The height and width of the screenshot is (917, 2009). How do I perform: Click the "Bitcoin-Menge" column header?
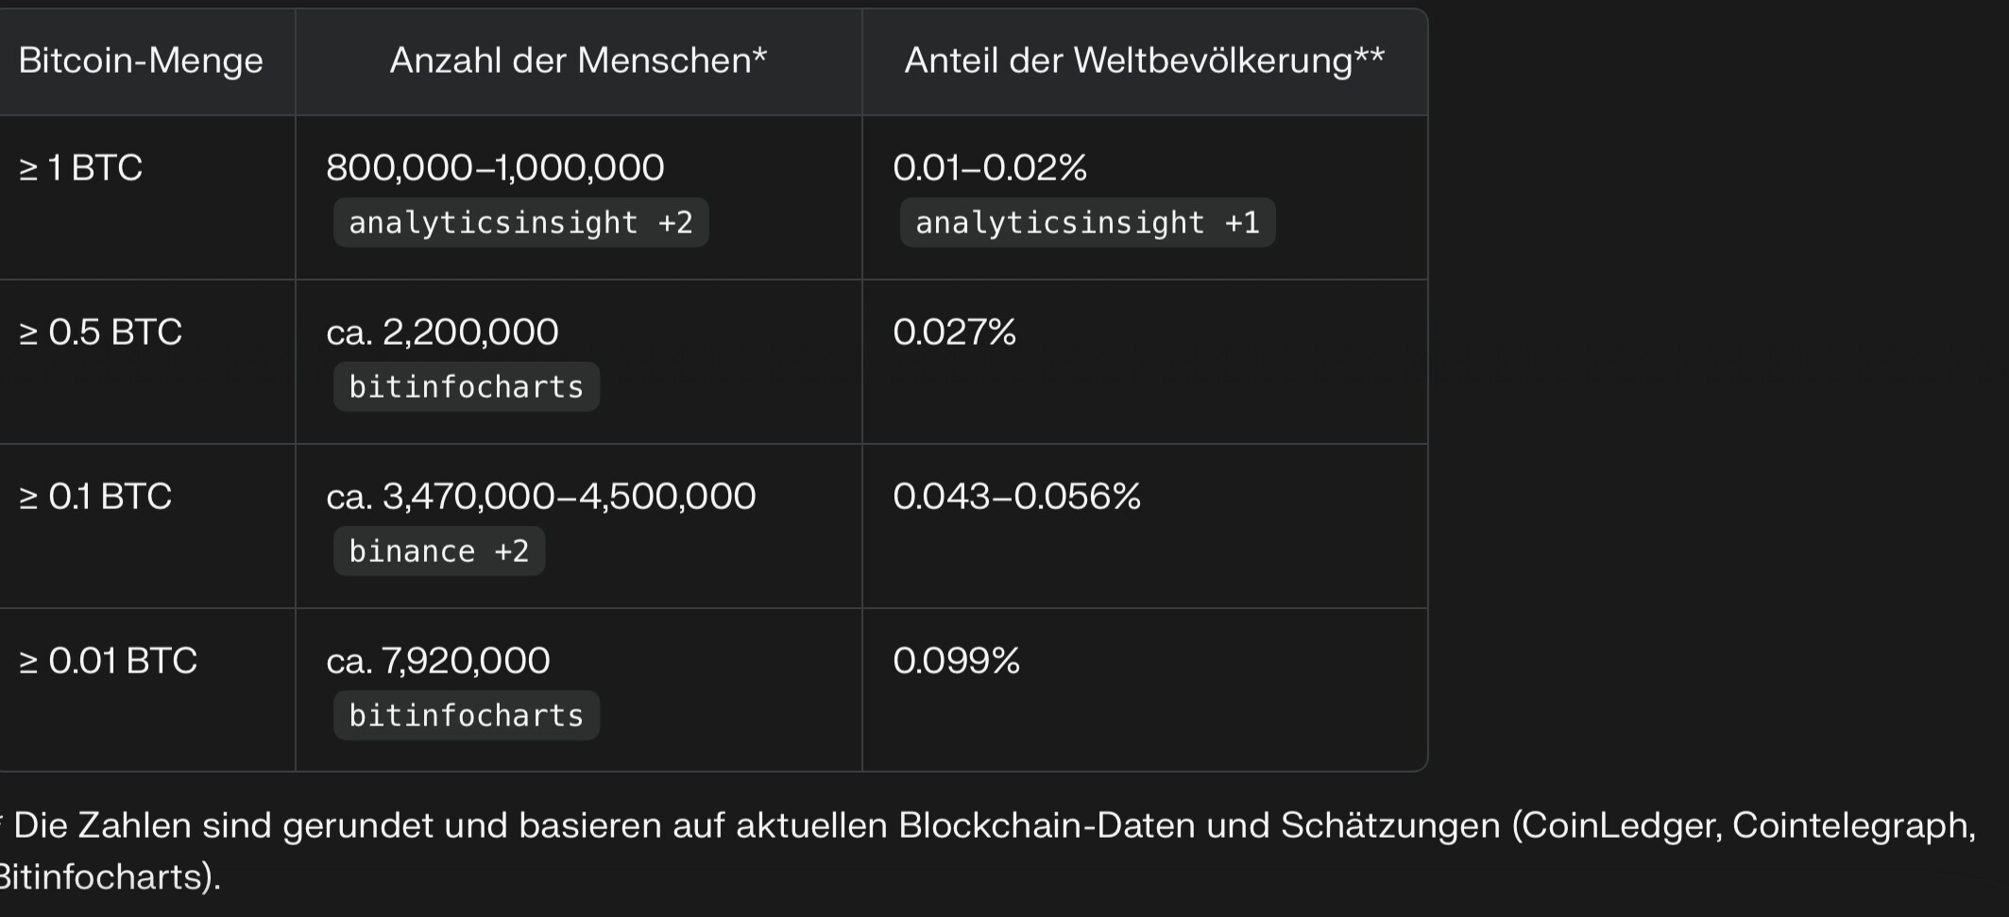coord(141,61)
